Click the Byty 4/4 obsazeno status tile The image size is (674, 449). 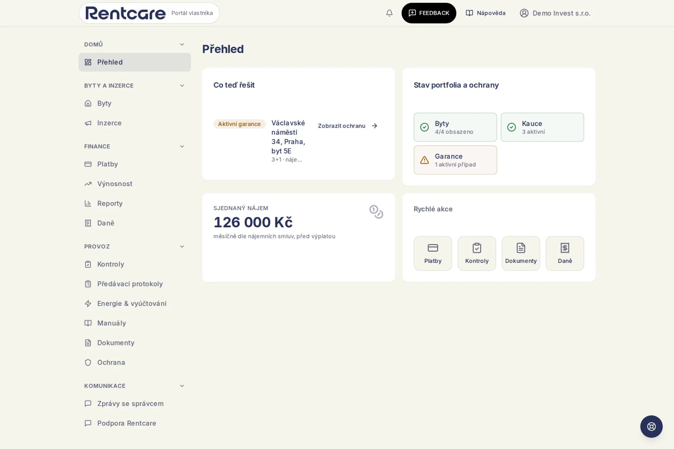coord(455,127)
